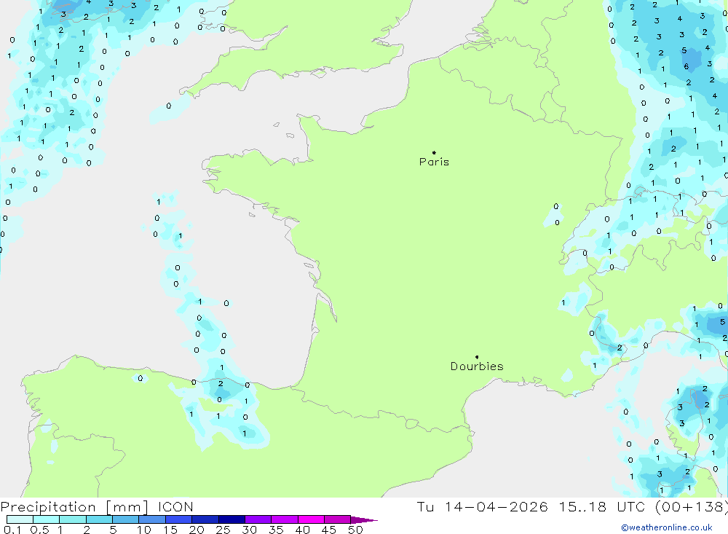Click the legend scale label '50'
This screenshot has height=534, width=728.
click(x=355, y=530)
